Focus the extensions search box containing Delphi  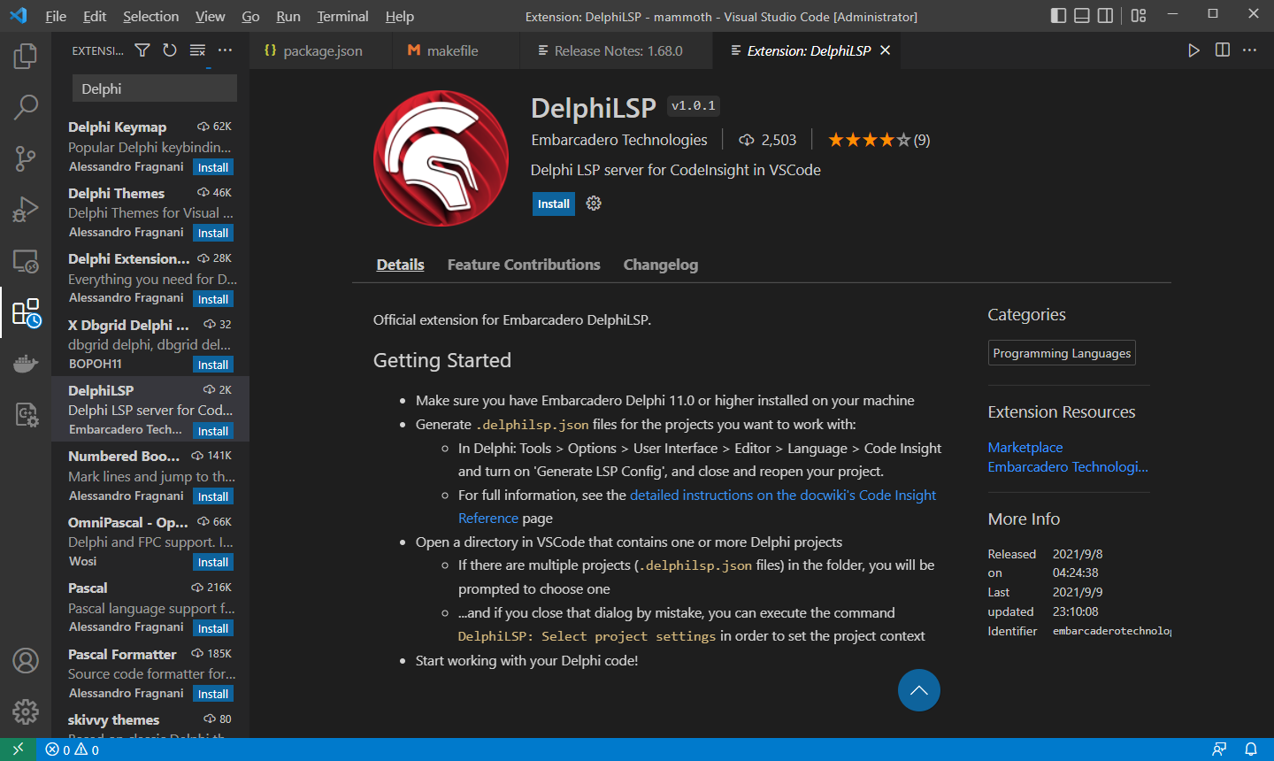pyautogui.click(x=154, y=88)
